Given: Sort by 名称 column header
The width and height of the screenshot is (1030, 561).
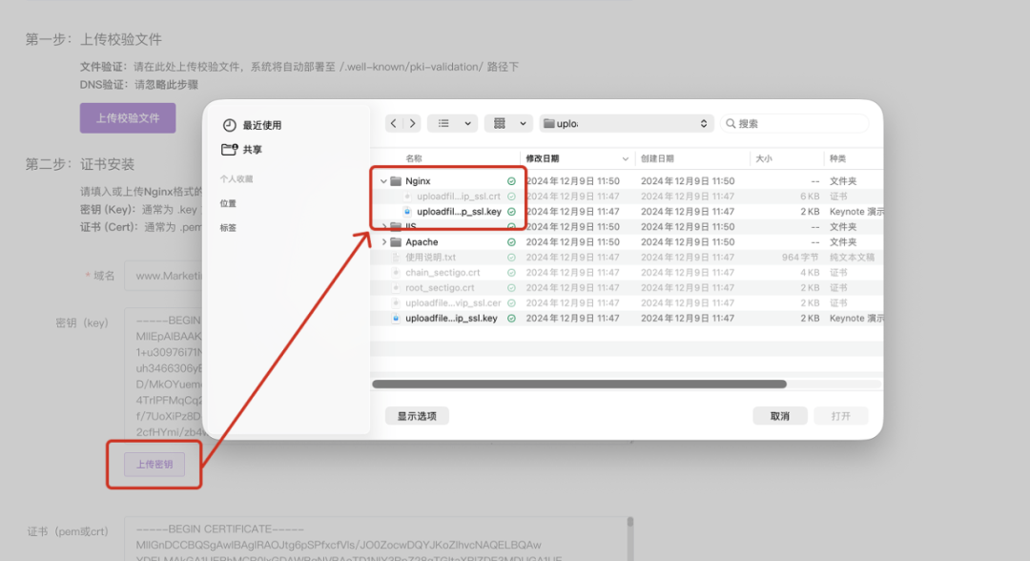Looking at the screenshot, I should coord(414,158).
